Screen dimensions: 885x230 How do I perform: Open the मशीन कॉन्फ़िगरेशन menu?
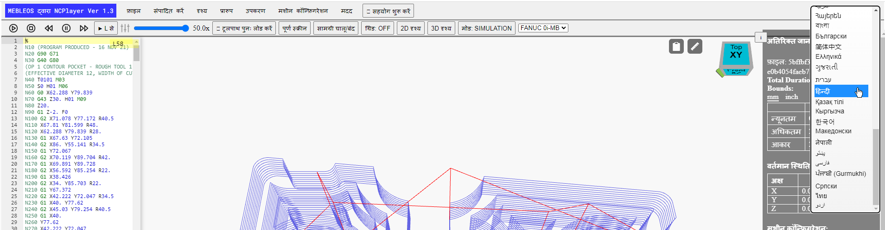pyautogui.click(x=303, y=11)
